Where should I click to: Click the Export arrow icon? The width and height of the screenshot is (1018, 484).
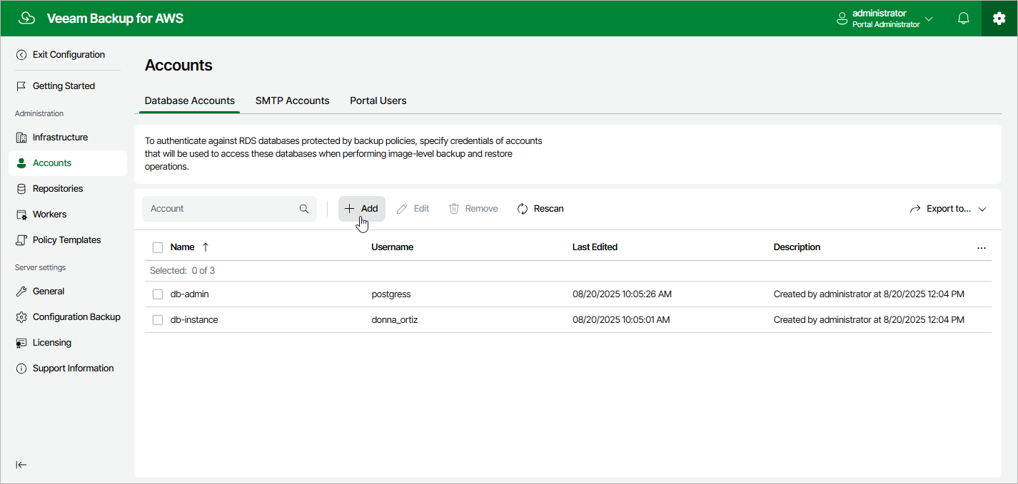coord(915,209)
